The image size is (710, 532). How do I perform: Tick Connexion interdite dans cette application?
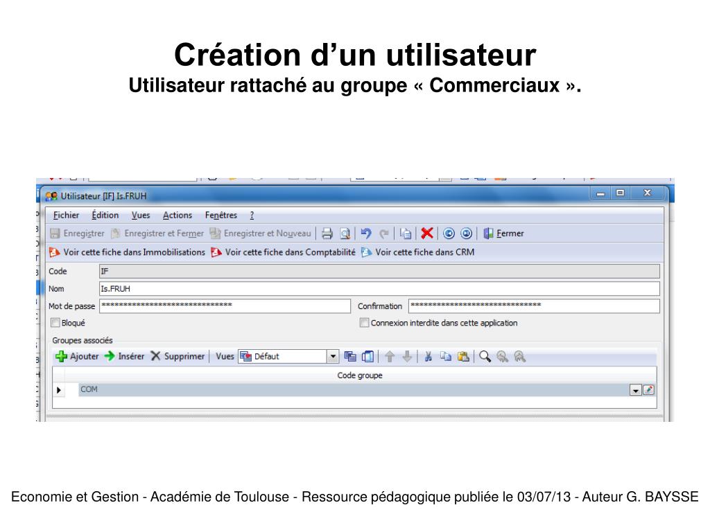click(x=364, y=323)
